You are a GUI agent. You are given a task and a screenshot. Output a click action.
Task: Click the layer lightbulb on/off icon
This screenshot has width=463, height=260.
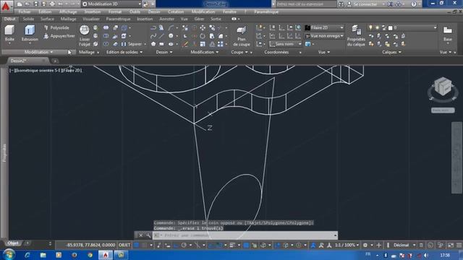click(370, 27)
